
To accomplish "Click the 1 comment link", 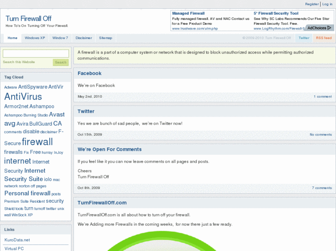I will coord(323,97).
